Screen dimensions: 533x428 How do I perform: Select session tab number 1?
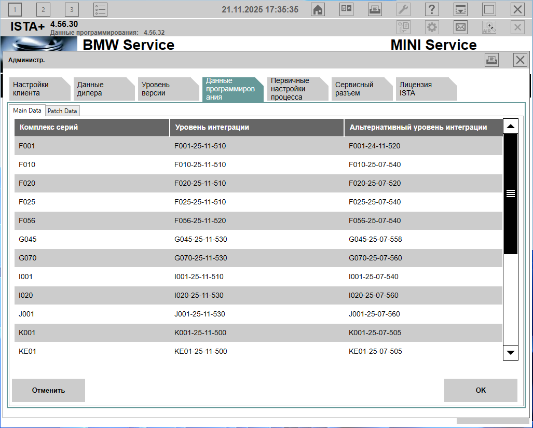coord(16,9)
